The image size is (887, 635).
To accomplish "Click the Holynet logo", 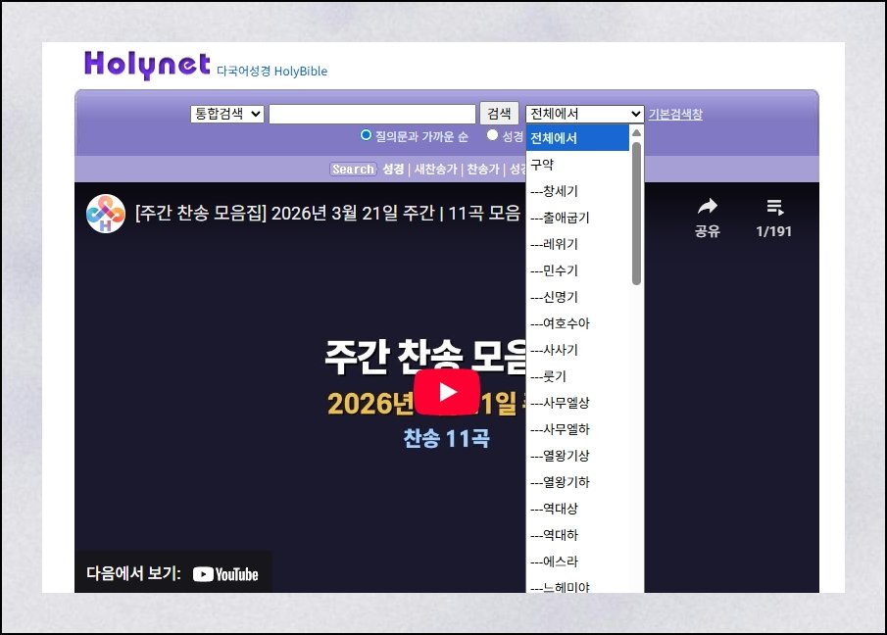I will [x=147, y=65].
